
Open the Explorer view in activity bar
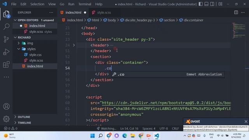click(x=6, y=14)
